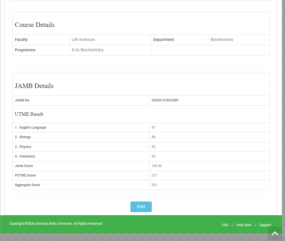This screenshot has width=285, height=241.
Task: Select the JAMB number 202551518535BF
Action: (165, 100)
